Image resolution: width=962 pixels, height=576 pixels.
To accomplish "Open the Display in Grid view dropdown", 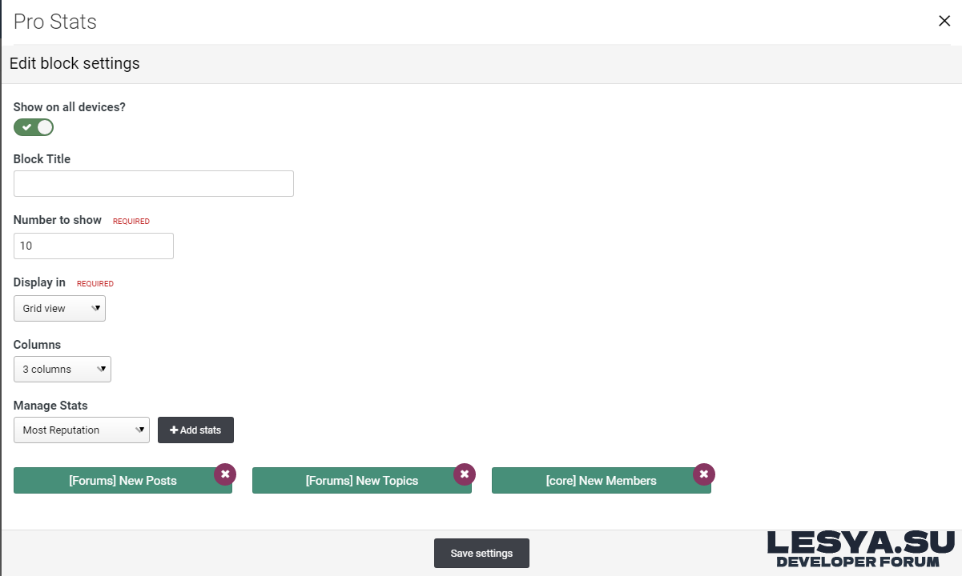I will 59,309.
